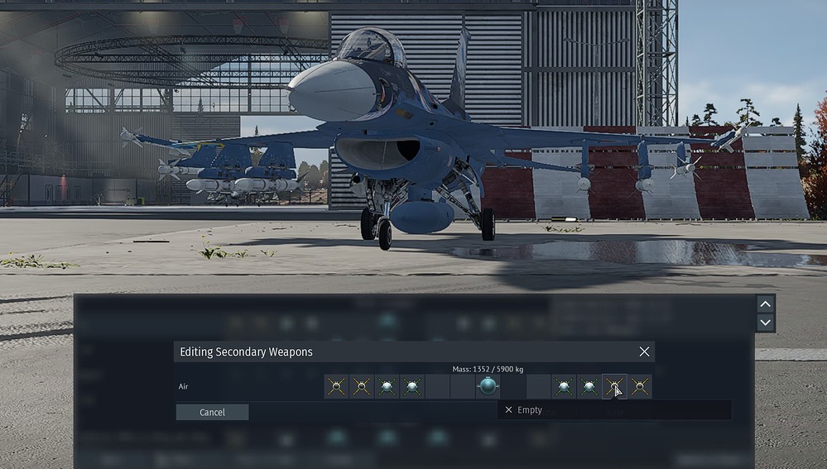Viewport: 827px width, 469px height.
Task: Click the 'Air' preset row label
Action: 185,386
